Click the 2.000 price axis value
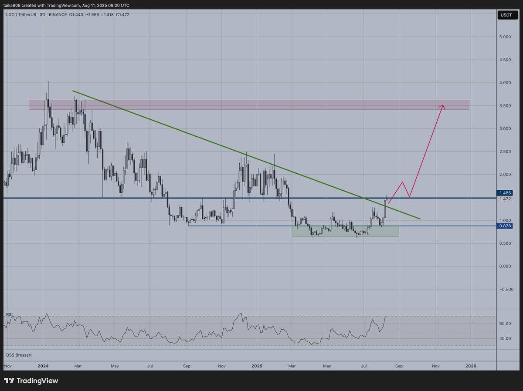The image size is (523, 391). pyautogui.click(x=506, y=175)
